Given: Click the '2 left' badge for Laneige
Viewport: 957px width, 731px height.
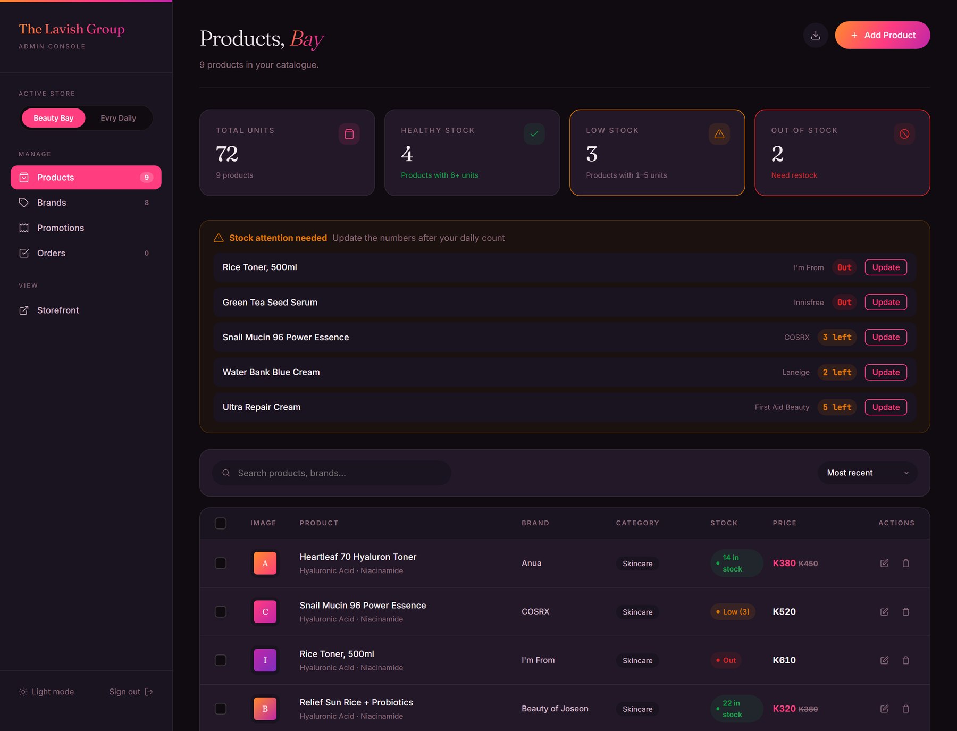Looking at the screenshot, I should [x=837, y=372].
